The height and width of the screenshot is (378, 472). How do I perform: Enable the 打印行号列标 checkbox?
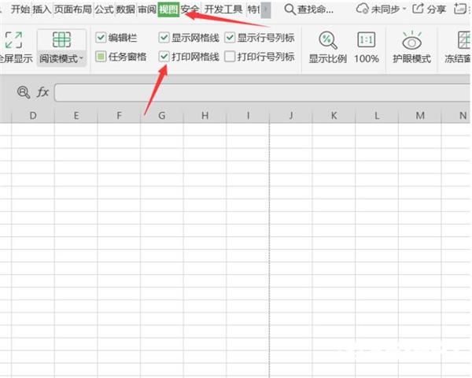[x=230, y=57]
